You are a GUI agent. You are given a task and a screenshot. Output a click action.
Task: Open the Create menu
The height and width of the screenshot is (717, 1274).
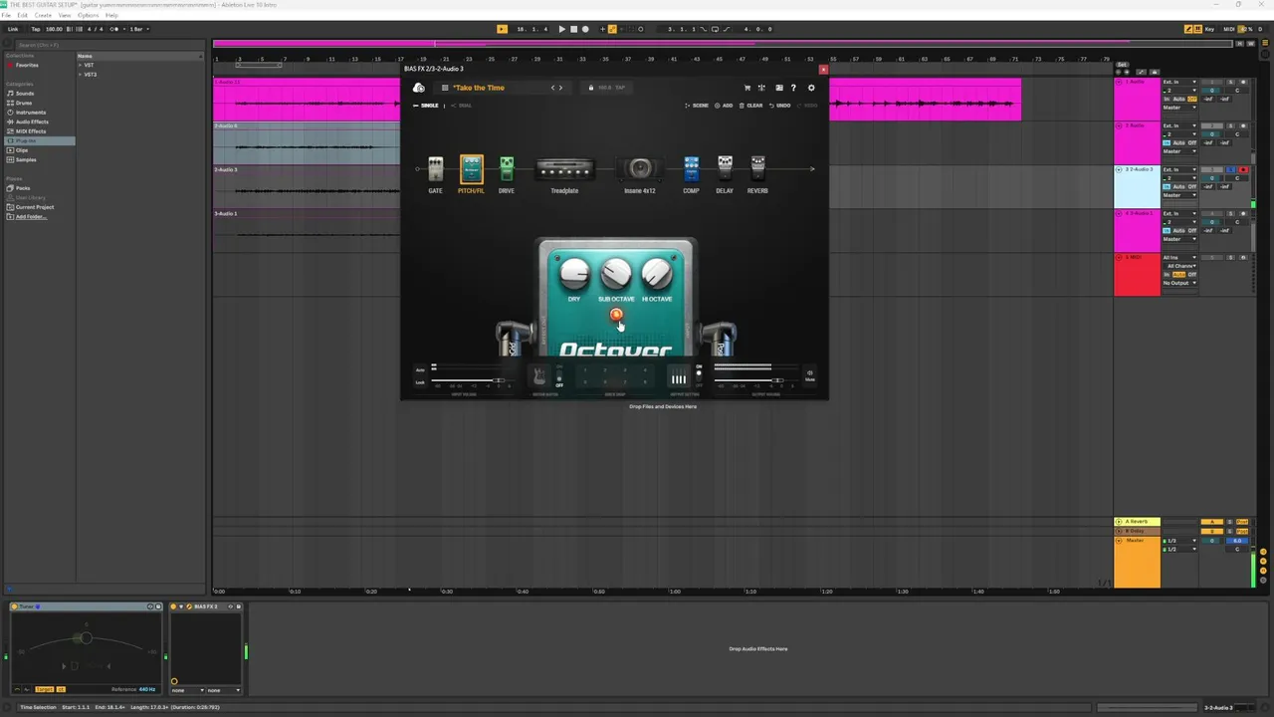pyautogui.click(x=43, y=16)
